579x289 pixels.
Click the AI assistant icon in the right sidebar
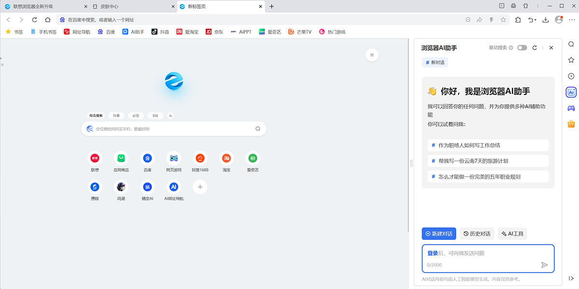pos(571,92)
